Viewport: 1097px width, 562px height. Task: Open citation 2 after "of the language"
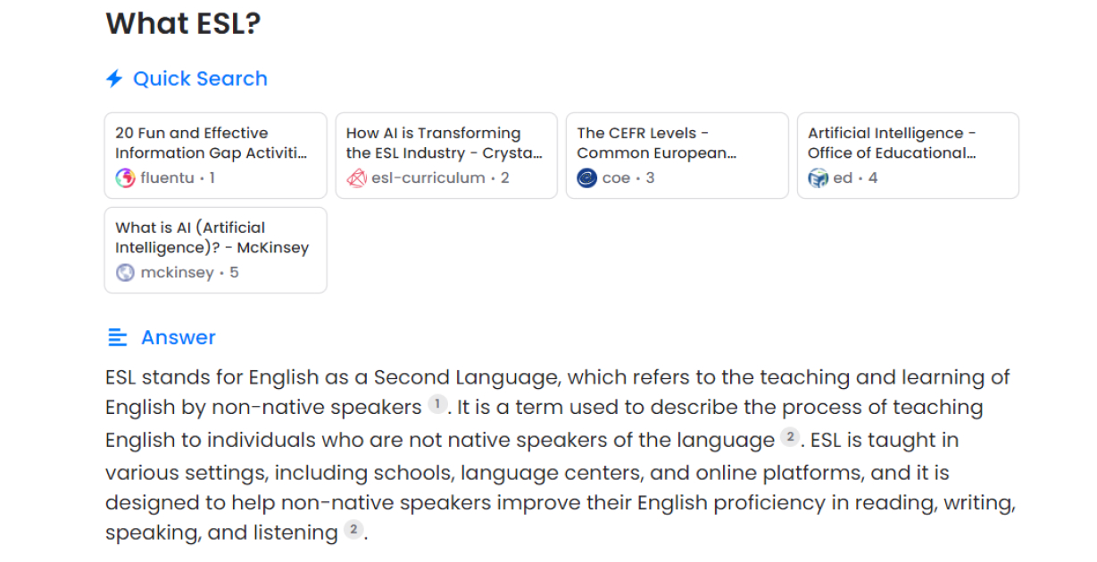(x=790, y=436)
